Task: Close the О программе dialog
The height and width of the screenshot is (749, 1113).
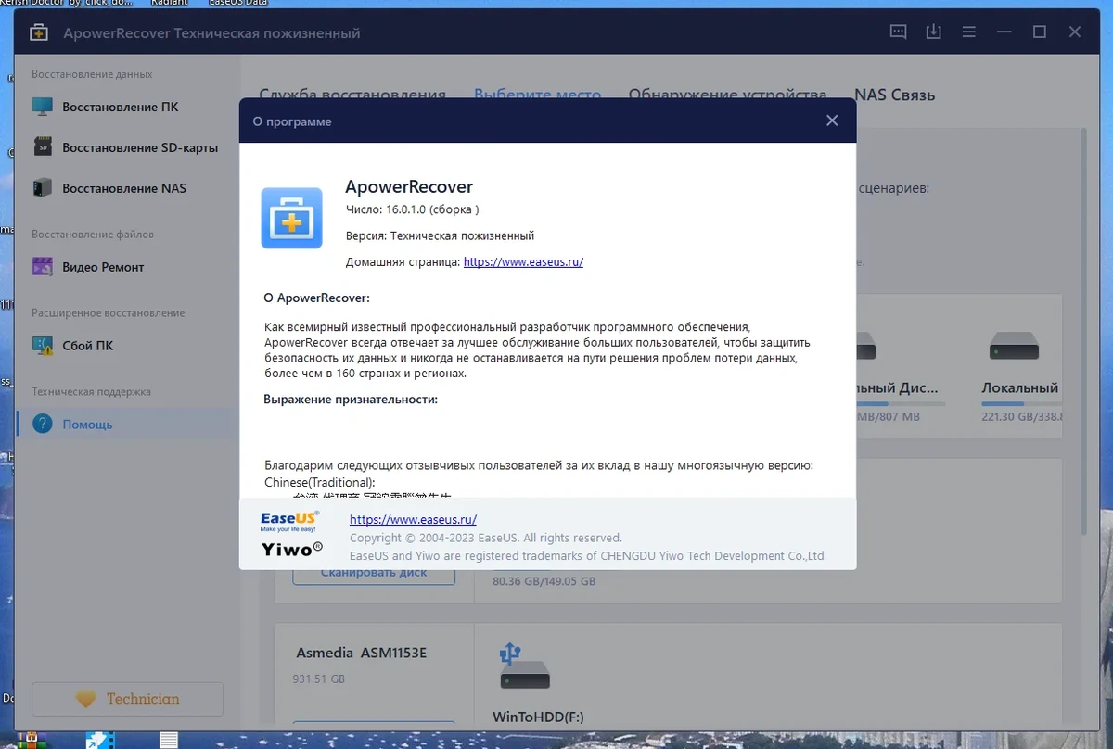Action: pyautogui.click(x=832, y=121)
